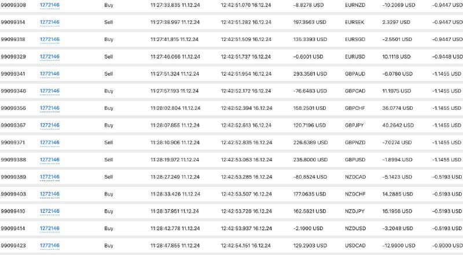Viewport: 463px width, 255px height.
Task: Open account link in the EURSEK row
Action: [50, 22]
